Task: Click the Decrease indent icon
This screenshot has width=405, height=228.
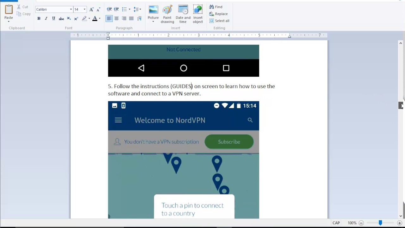Action: click(109, 9)
